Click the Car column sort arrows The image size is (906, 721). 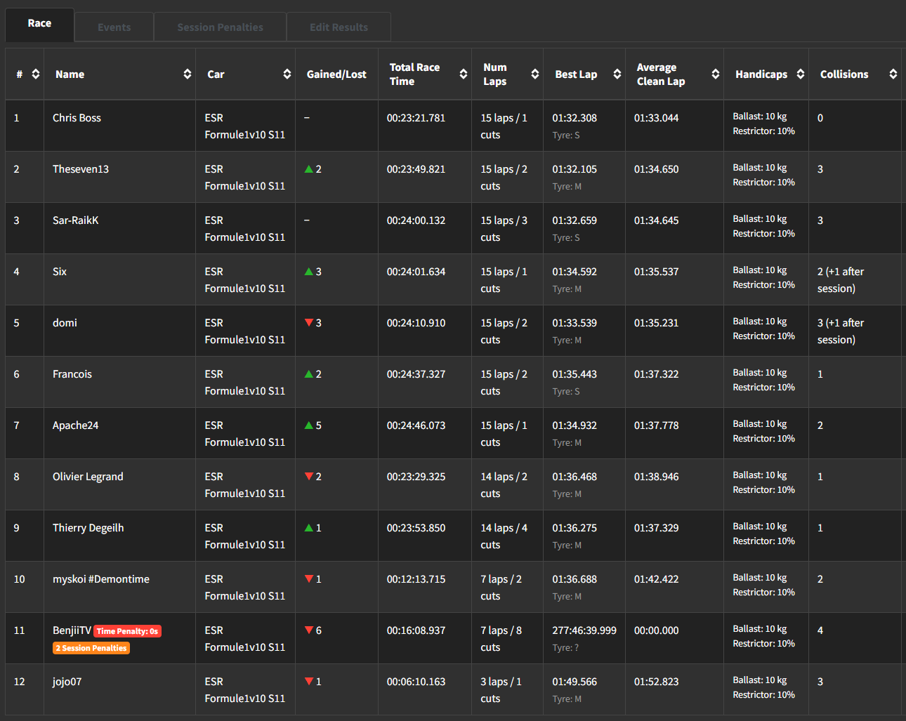tap(287, 74)
